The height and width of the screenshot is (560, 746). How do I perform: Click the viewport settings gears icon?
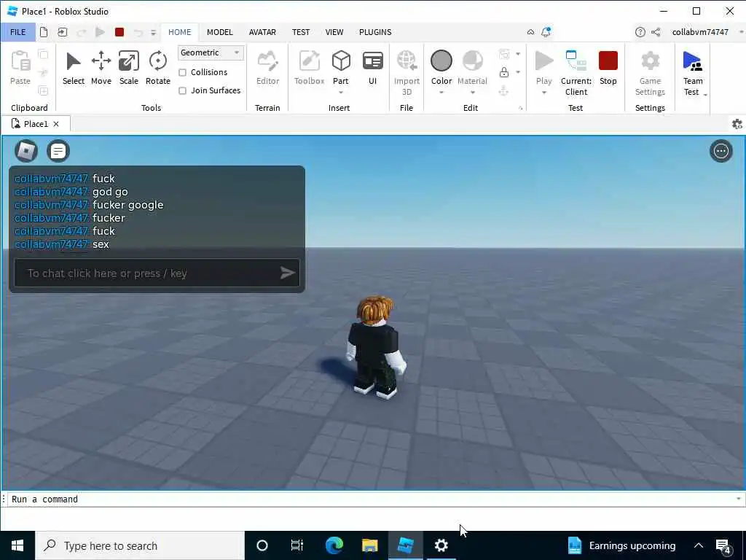[x=737, y=124]
